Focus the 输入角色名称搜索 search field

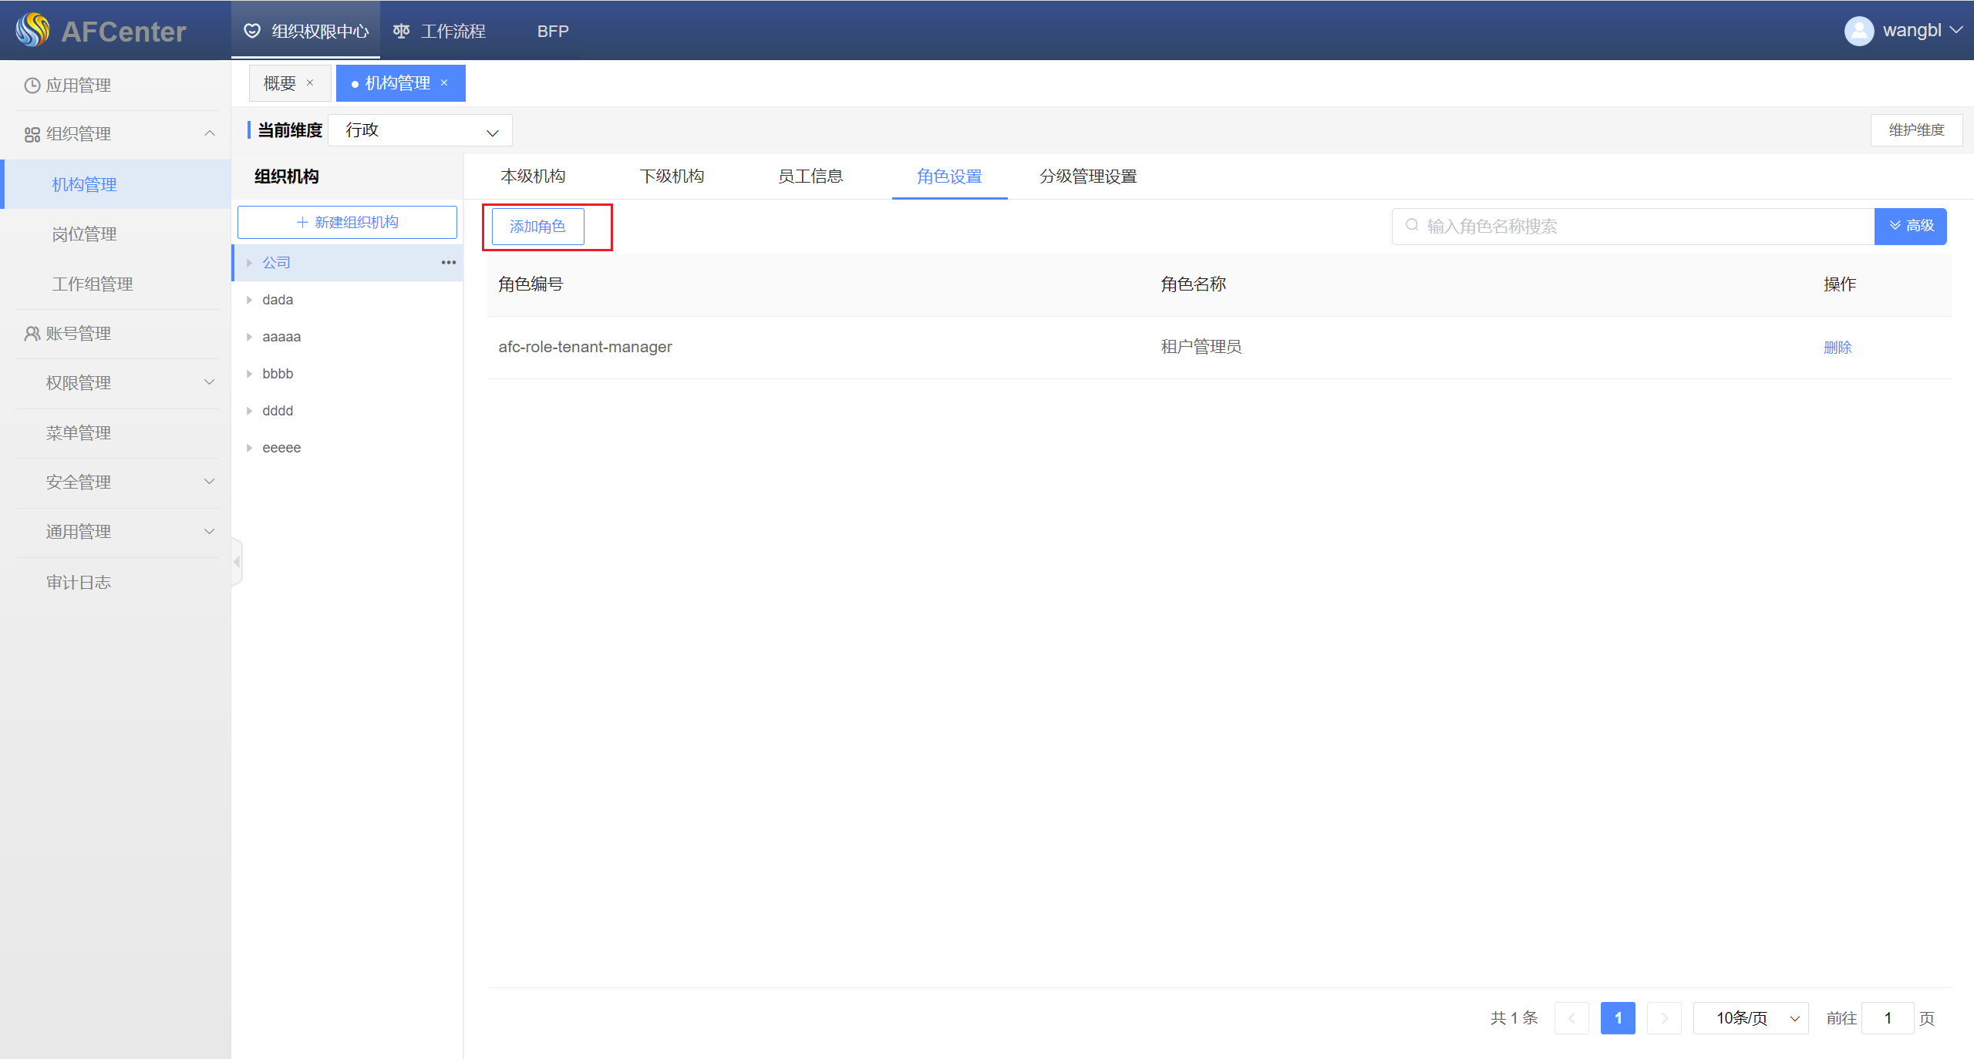click(1633, 226)
